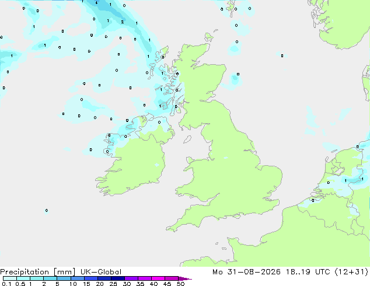The width and height of the screenshot is (370, 286).
Task: Click the Mo 31-08-2026 date text
Action: click(247, 272)
